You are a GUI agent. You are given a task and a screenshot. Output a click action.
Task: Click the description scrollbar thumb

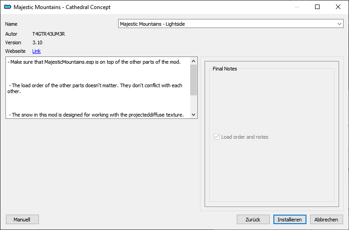(x=193, y=80)
